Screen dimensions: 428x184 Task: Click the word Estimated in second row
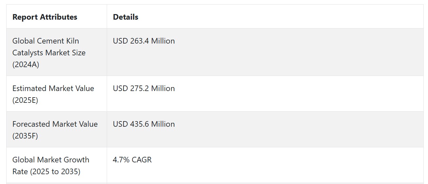pos(30,88)
